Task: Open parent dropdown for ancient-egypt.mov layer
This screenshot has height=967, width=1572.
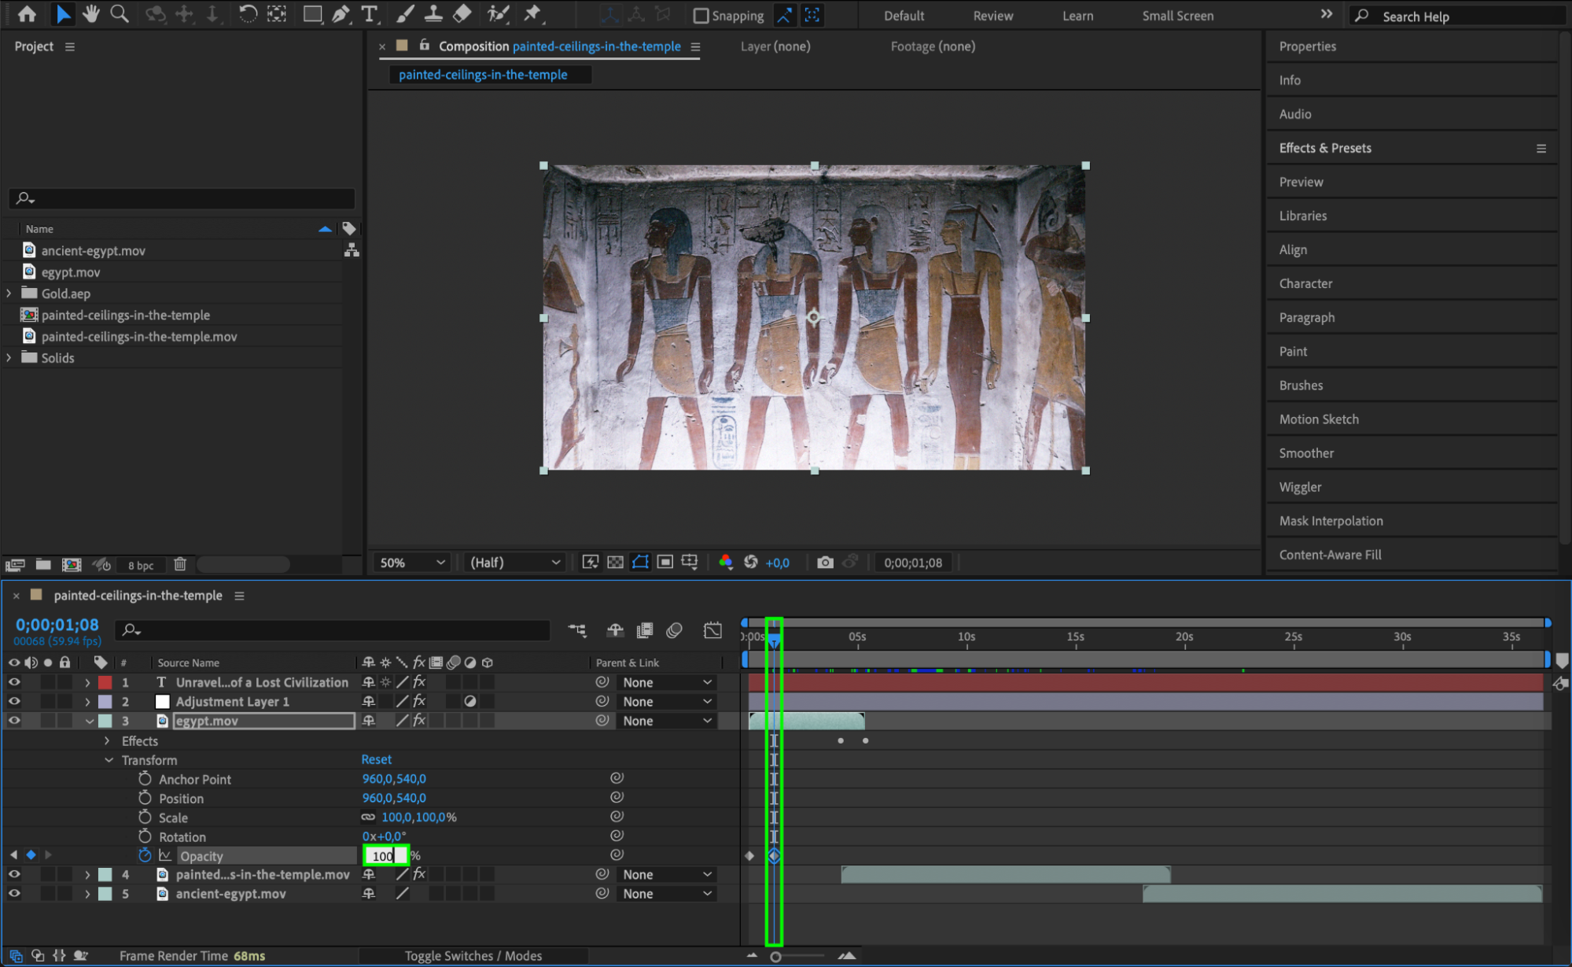Action: (667, 894)
